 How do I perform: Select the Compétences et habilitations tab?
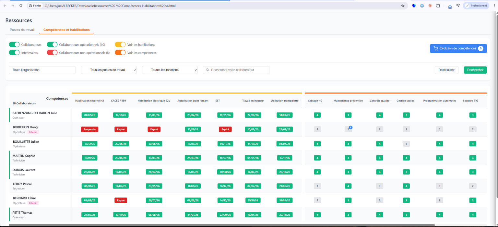tap(66, 30)
